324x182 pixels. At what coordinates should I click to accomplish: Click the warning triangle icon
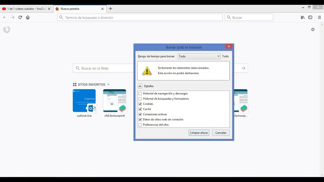point(147,71)
